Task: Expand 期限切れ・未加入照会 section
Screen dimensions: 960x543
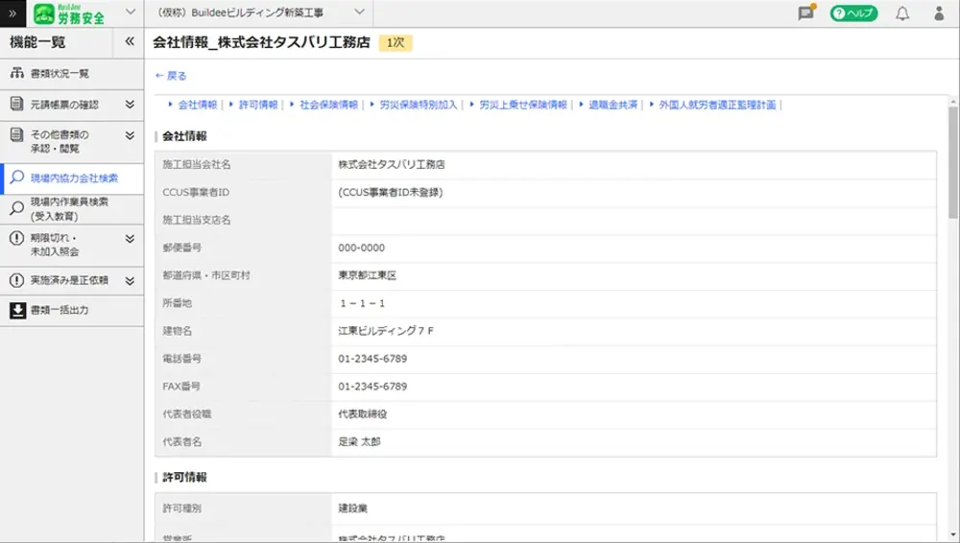Action: [130, 239]
